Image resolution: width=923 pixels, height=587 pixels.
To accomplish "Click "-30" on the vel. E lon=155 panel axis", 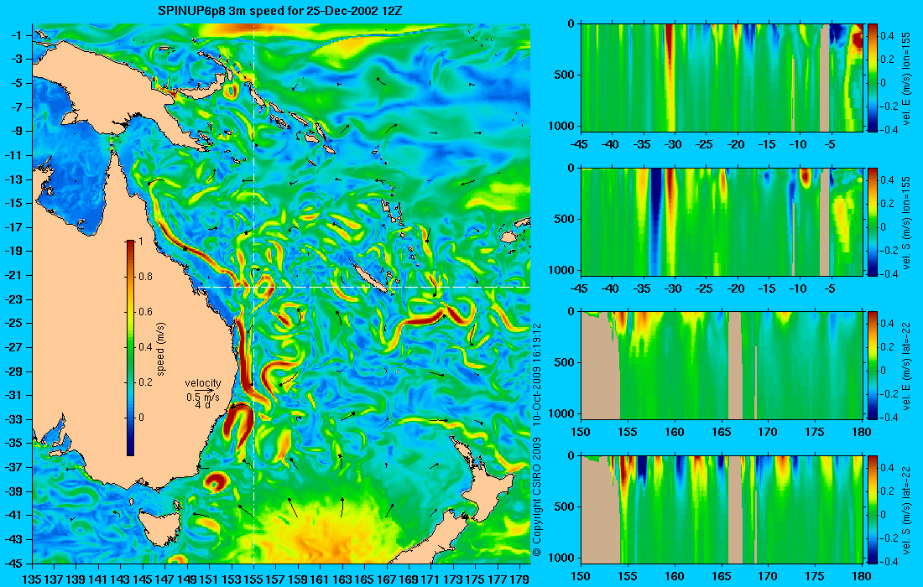I will tap(673, 144).
